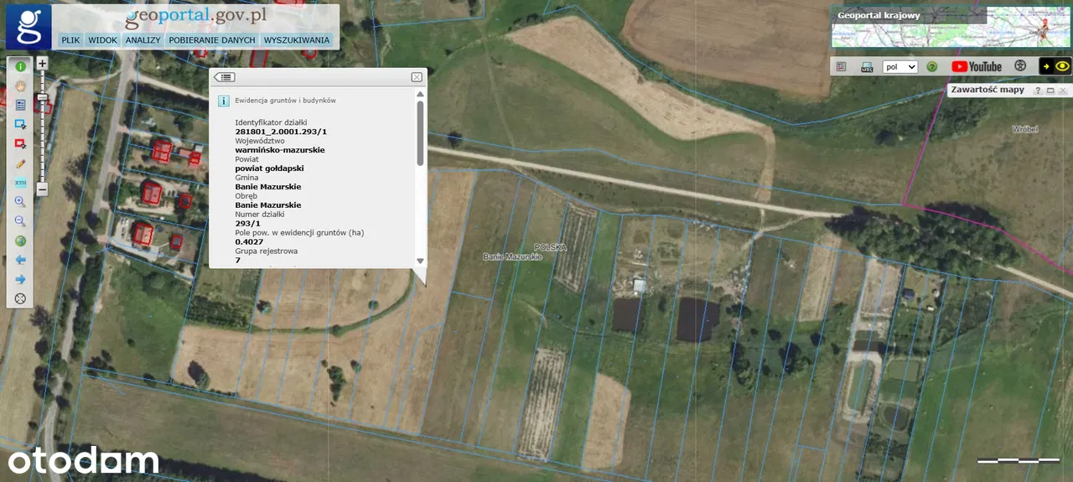Go to next map view arrow
The height and width of the screenshot is (482, 1073).
20,279
